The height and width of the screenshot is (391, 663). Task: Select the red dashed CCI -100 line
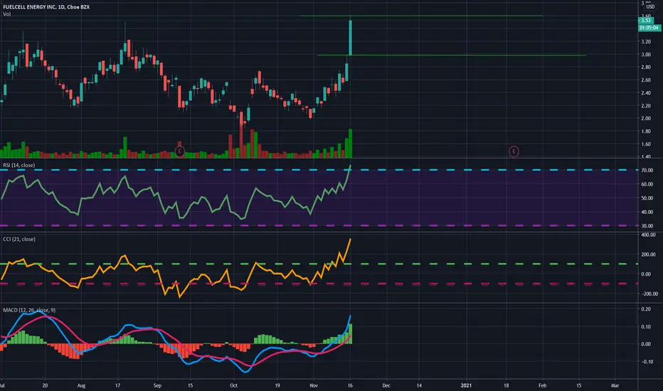(319, 284)
